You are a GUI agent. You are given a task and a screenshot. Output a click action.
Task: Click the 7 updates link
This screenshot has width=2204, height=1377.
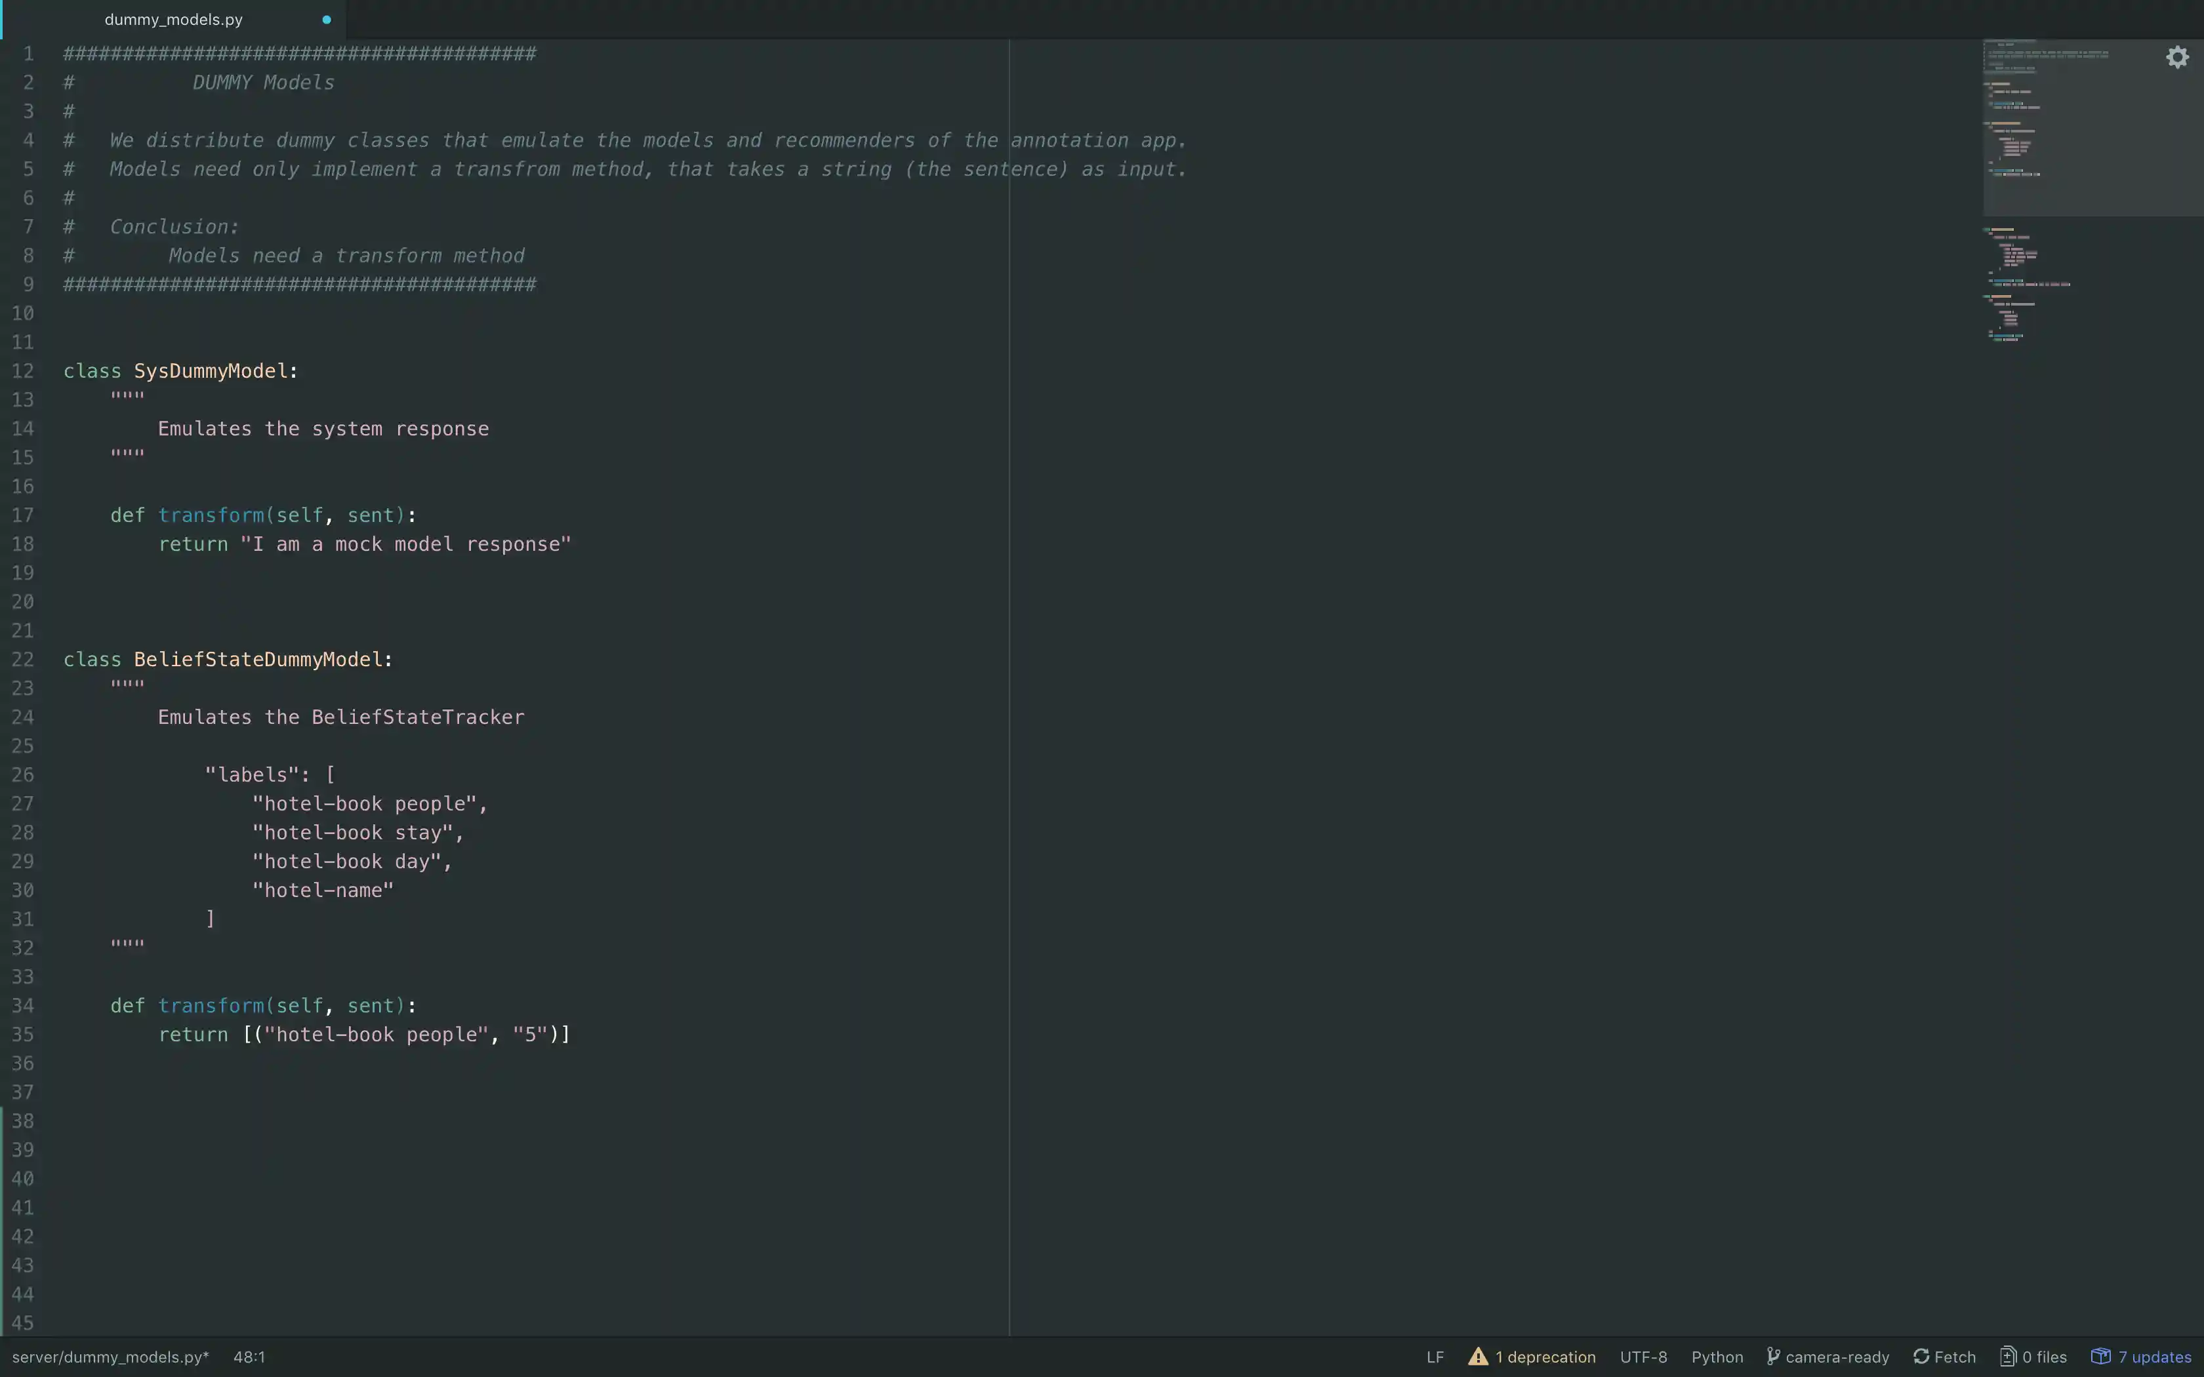tap(2154, 1357)
